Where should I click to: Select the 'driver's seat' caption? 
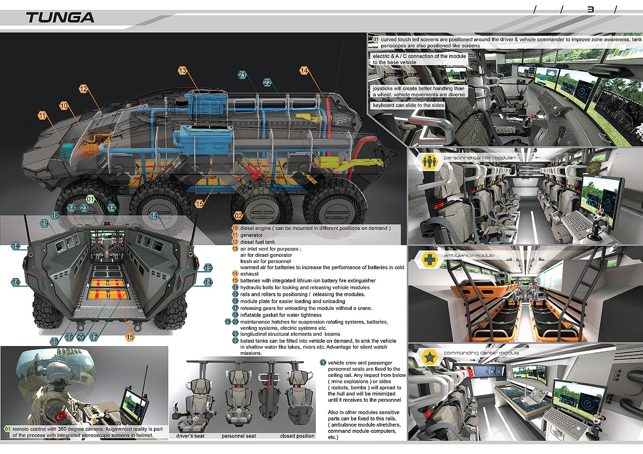pos(190,436)
